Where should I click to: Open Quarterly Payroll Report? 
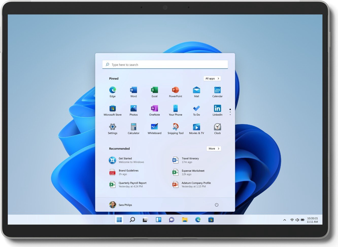[128, 185]
